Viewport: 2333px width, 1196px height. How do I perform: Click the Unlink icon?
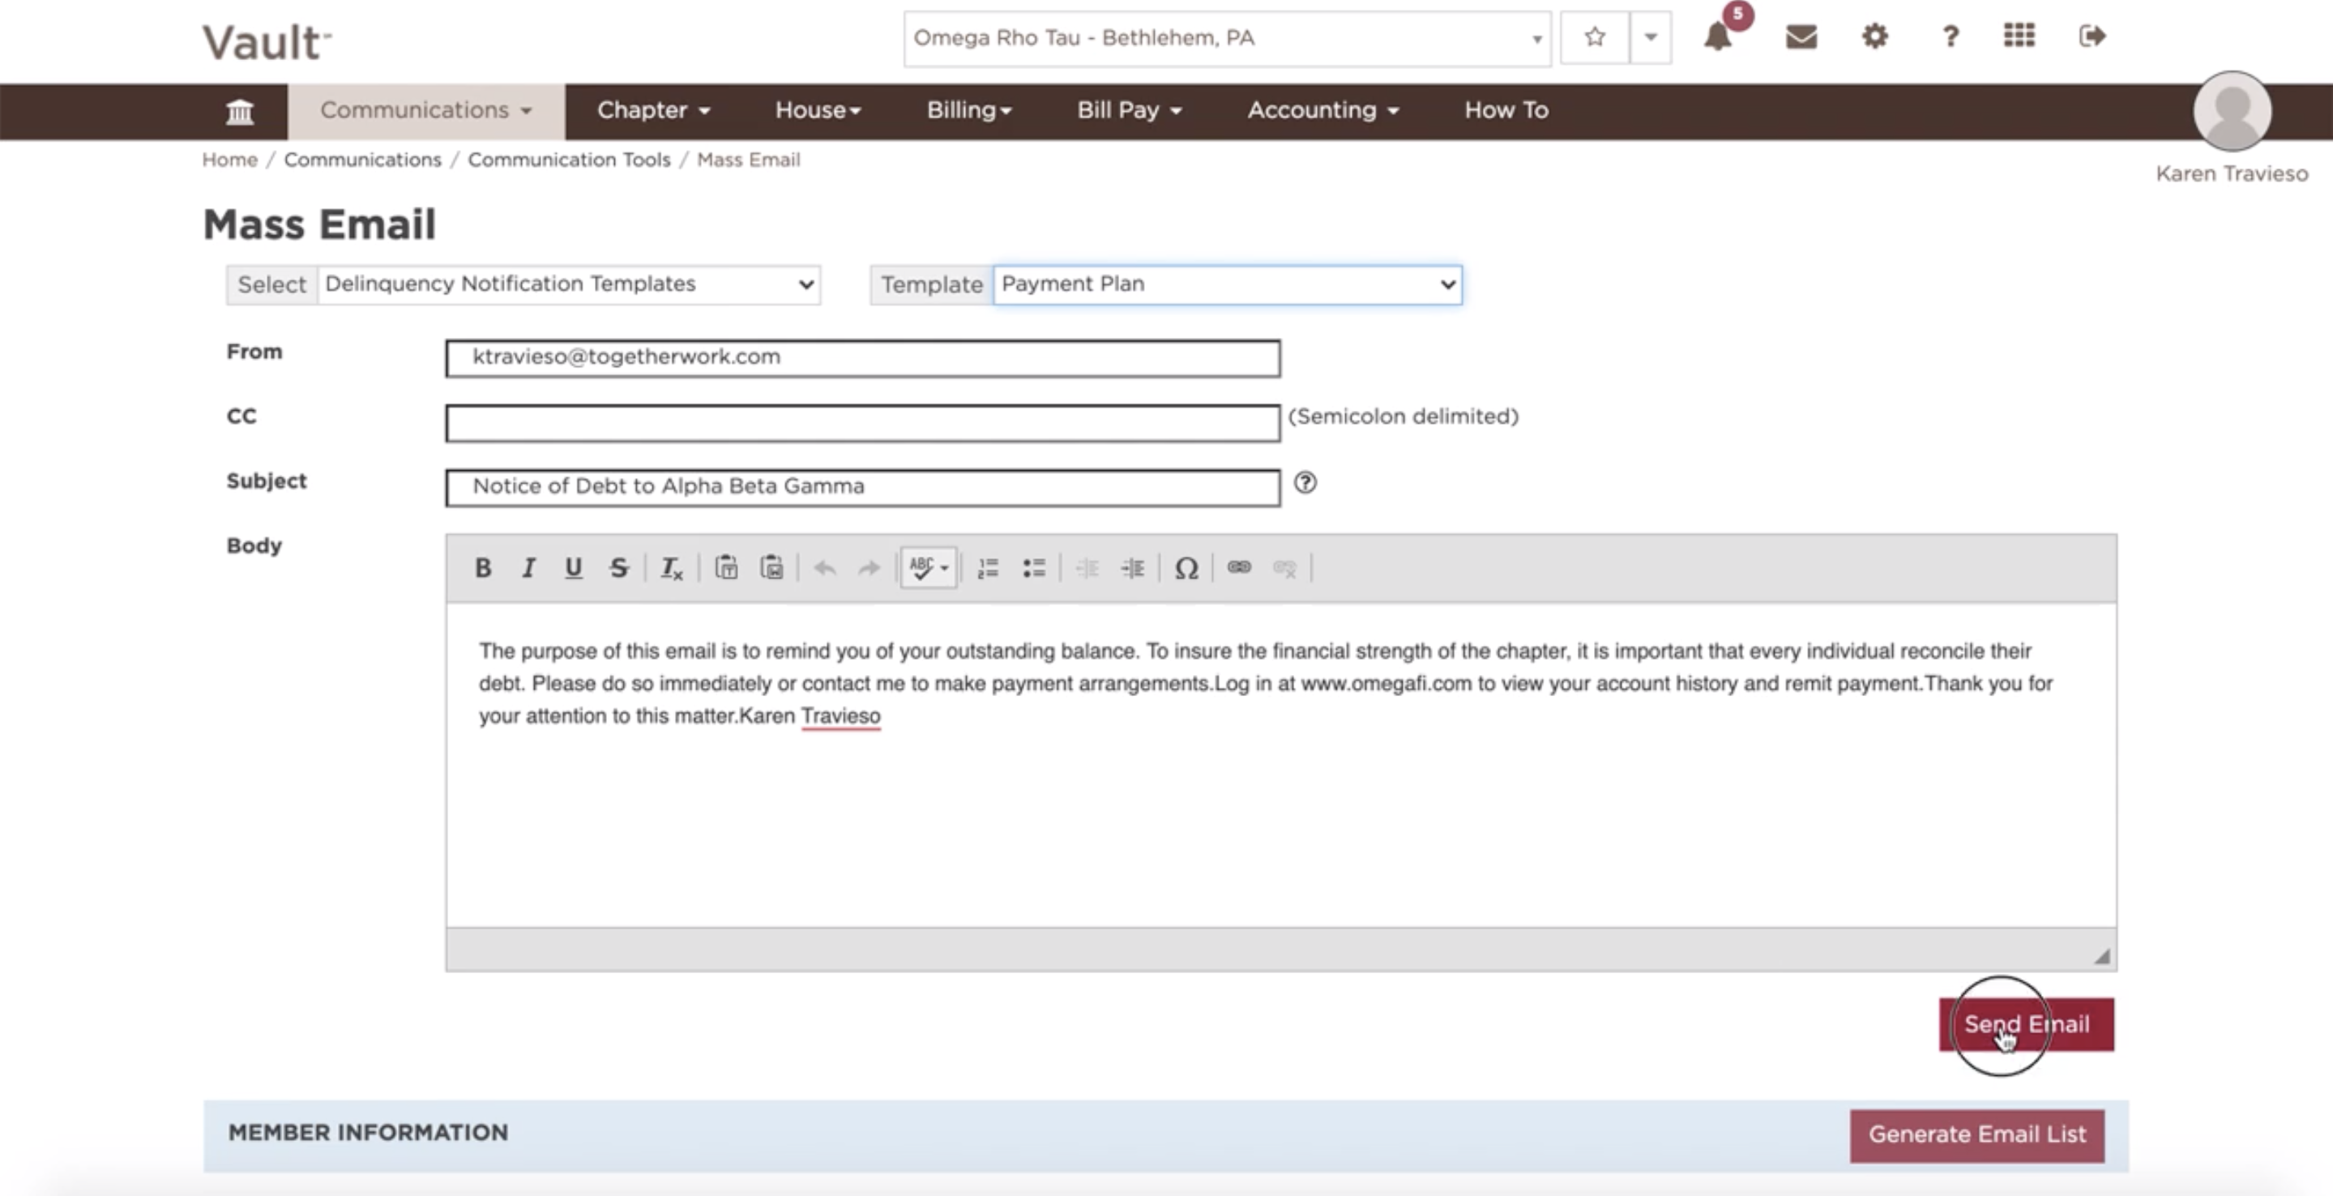tap(1284, 568)
